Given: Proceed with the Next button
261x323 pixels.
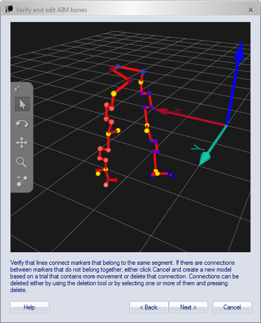Looking at the screenshot, I should click(188, 307).
